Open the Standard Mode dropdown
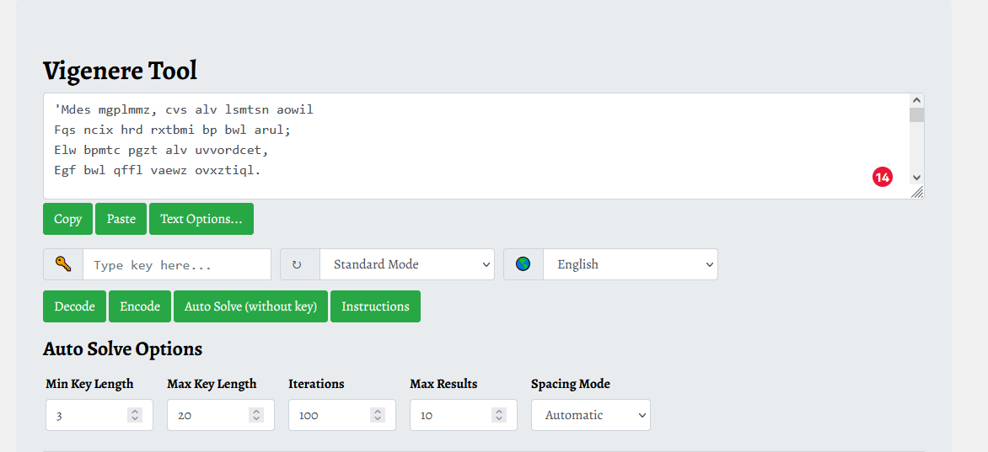 tap(406, 264)
